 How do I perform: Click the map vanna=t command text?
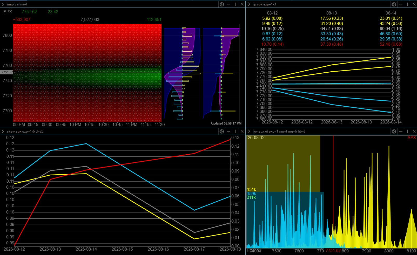coord(17,4)
